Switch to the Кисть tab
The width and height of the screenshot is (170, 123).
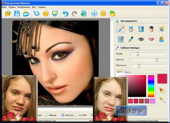coord(128,72)
